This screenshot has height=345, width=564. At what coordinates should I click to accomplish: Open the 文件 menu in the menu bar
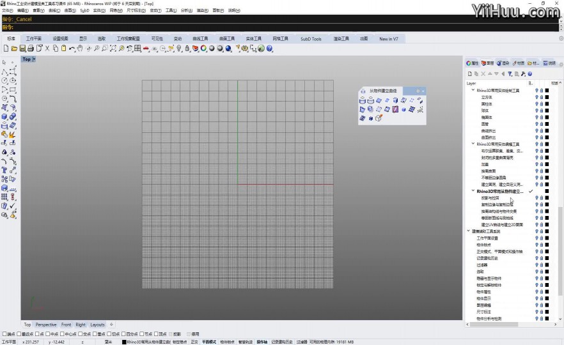[x=8, y=10]
